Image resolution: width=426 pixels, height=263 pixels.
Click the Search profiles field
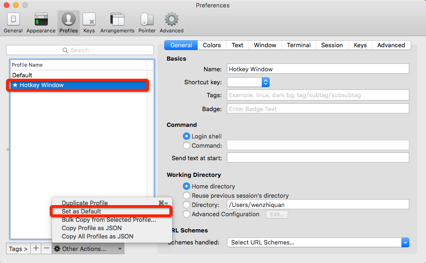80,50
